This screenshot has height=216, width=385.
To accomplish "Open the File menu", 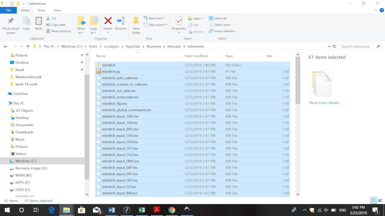I will (8, 10).
